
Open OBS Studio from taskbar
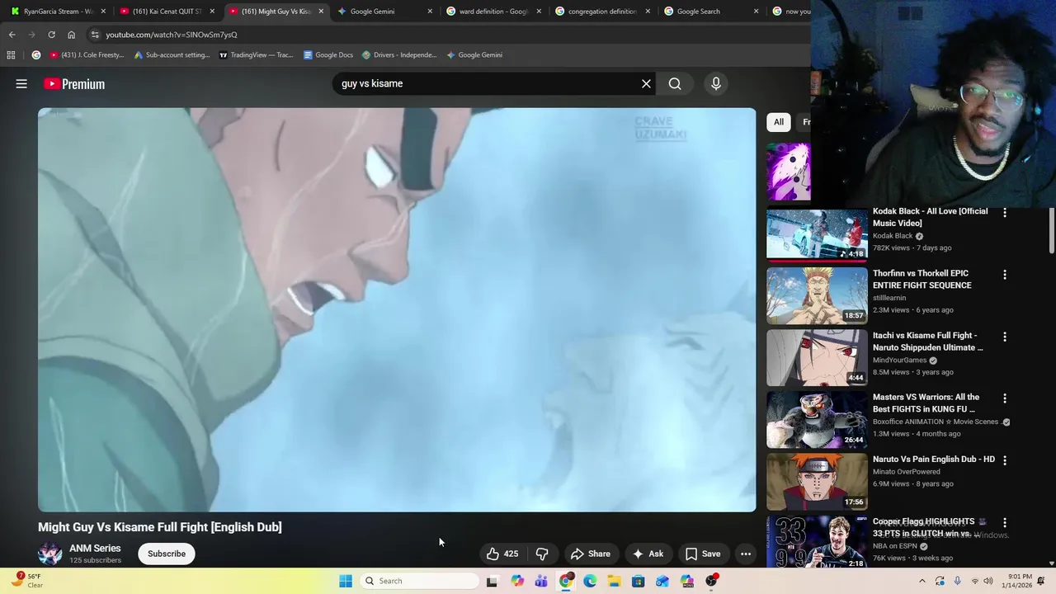710,581
